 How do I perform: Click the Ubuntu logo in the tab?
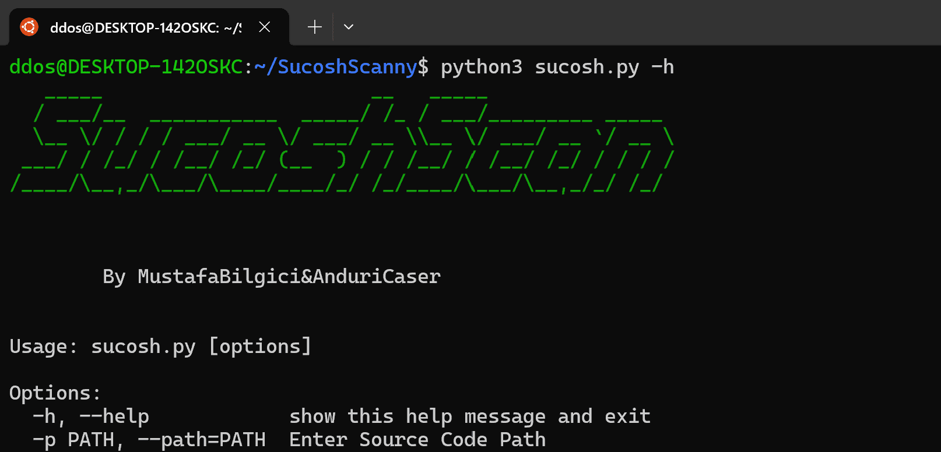(29, 27)
